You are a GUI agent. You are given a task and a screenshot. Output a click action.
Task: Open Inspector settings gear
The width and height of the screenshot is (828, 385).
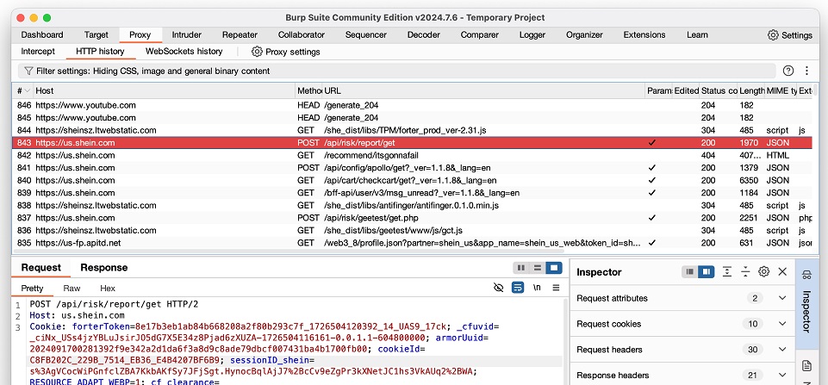click(763, 272)
